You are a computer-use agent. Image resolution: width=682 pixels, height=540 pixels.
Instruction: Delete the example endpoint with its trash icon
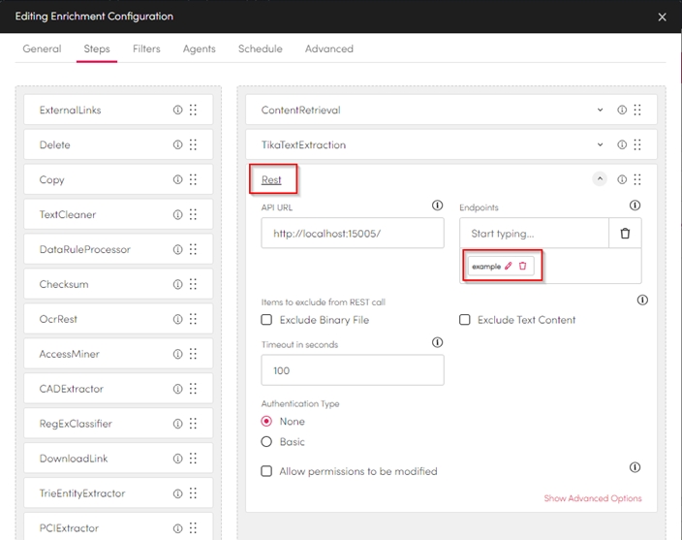click(523, 266)
